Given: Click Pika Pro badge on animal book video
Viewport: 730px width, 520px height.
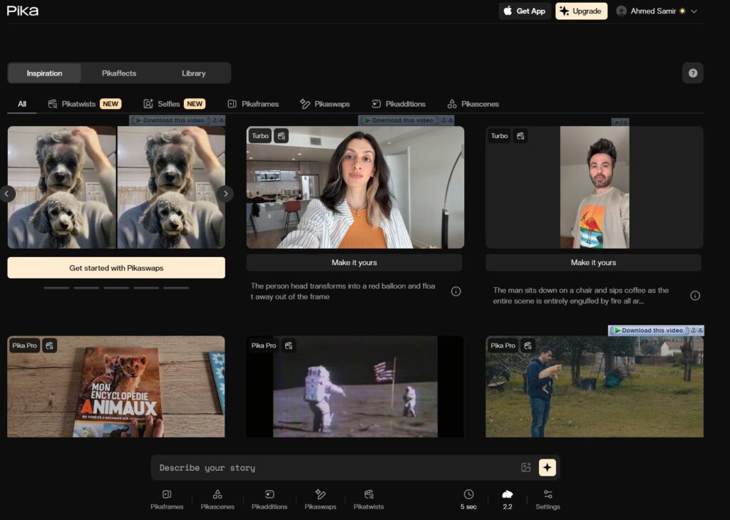Looking at the screenshot, I should tap(24, 345).
